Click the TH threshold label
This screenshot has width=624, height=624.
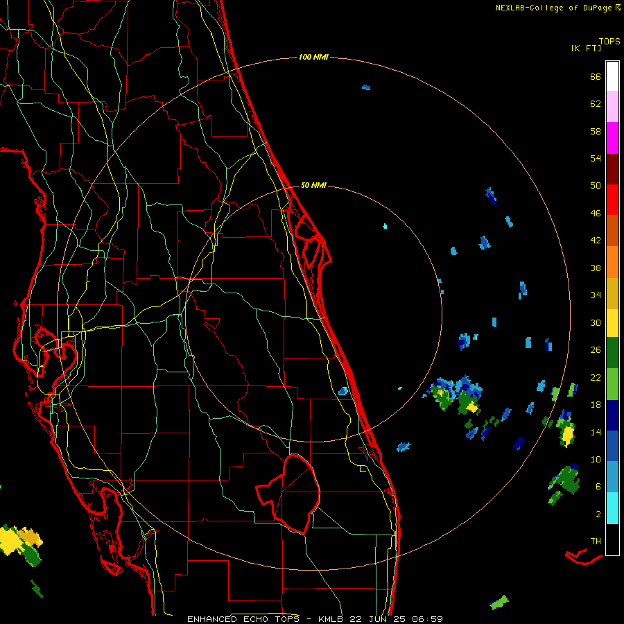click(x=596, y=541)
